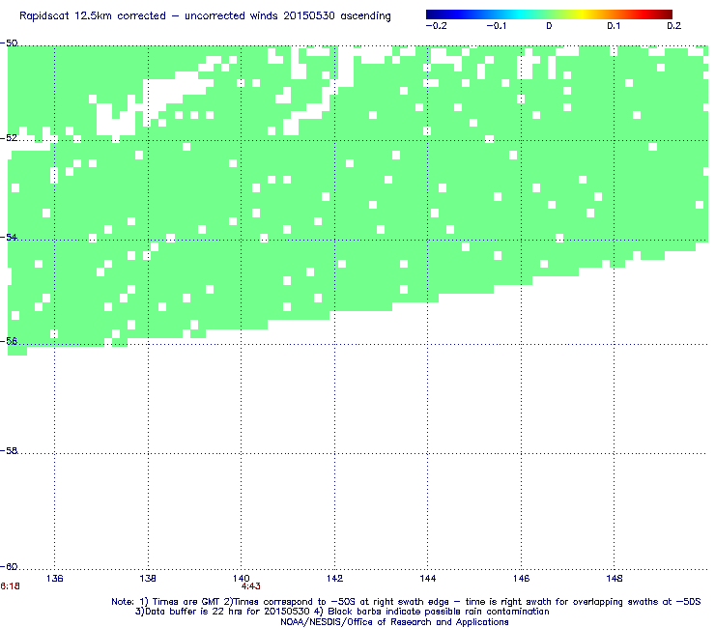Click the NOAA/NESDIS credit line
Image resolution: width=715 pixels, height=628 pixels.
(394, 622)
